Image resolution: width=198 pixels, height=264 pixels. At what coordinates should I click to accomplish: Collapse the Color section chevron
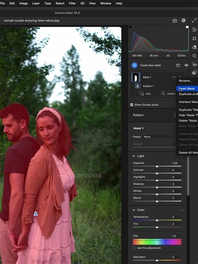pos(134,210)
